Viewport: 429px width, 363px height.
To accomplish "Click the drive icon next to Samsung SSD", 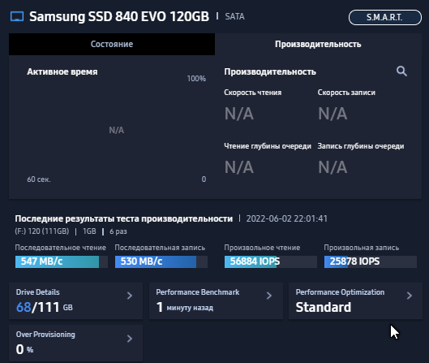I will pos(17,16).
